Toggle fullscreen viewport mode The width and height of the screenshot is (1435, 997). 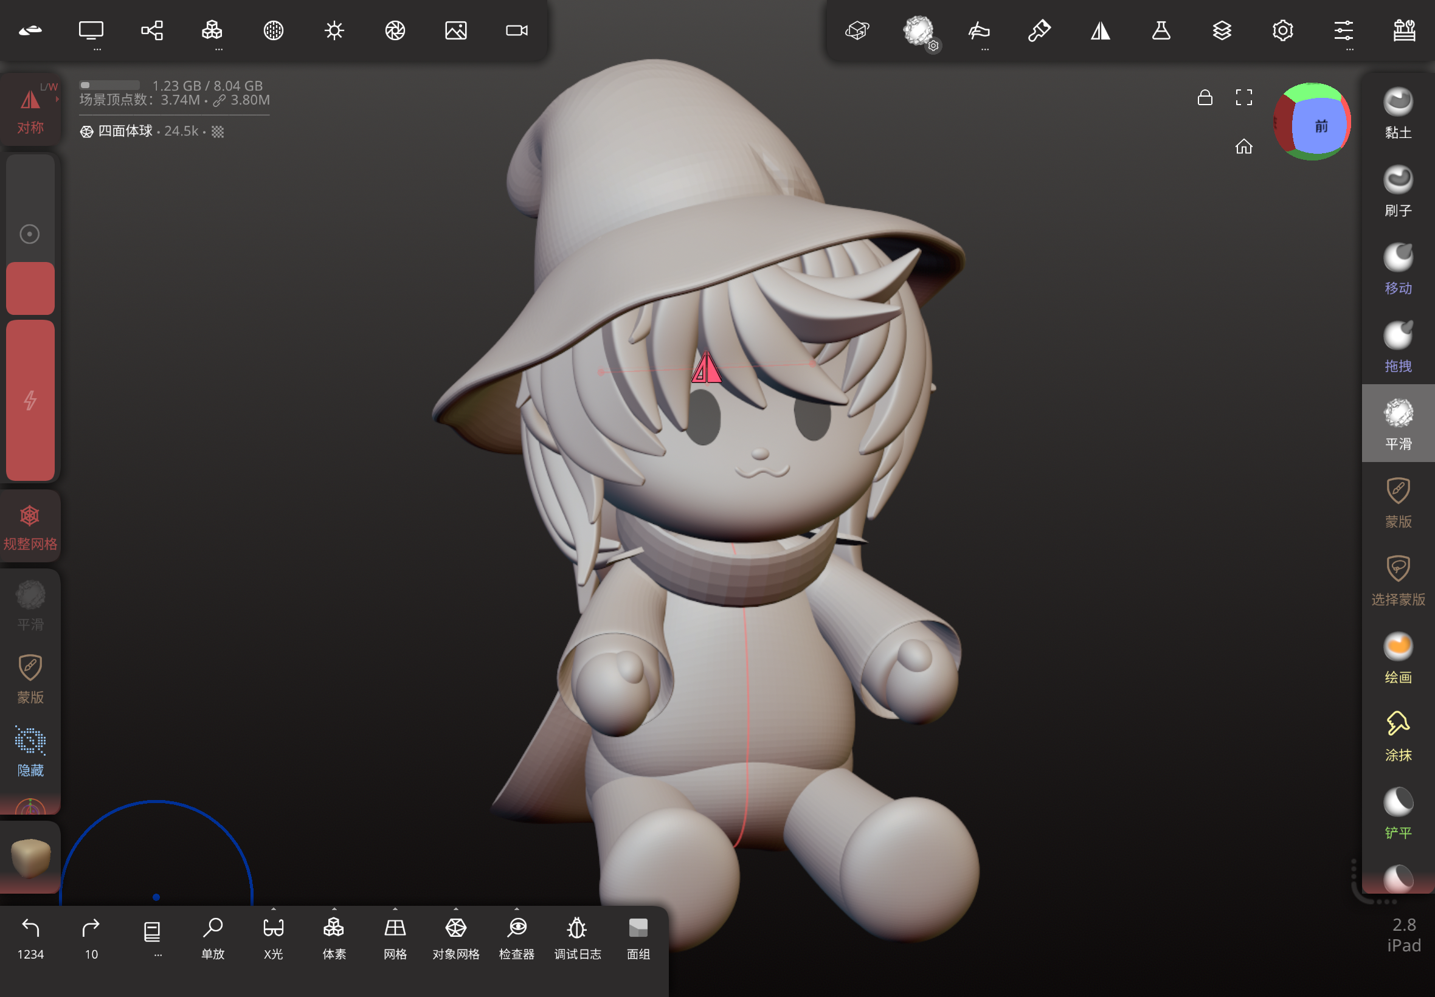click(x=1244, y=97)
